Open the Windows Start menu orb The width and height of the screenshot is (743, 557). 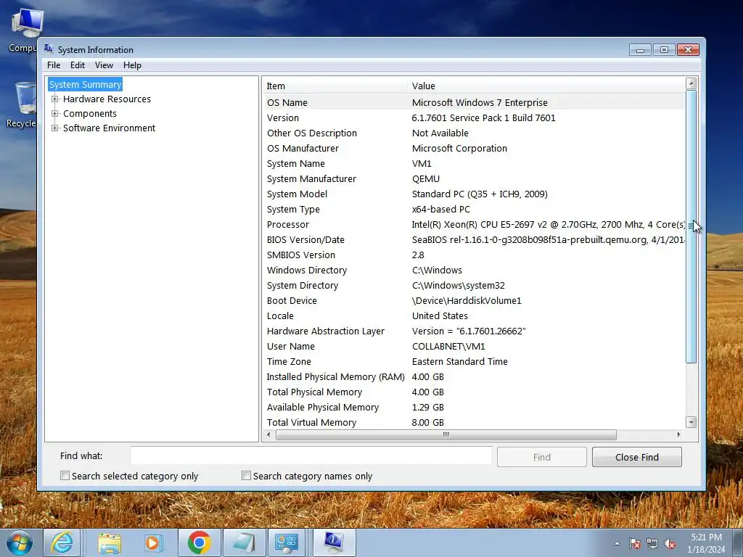19,542
